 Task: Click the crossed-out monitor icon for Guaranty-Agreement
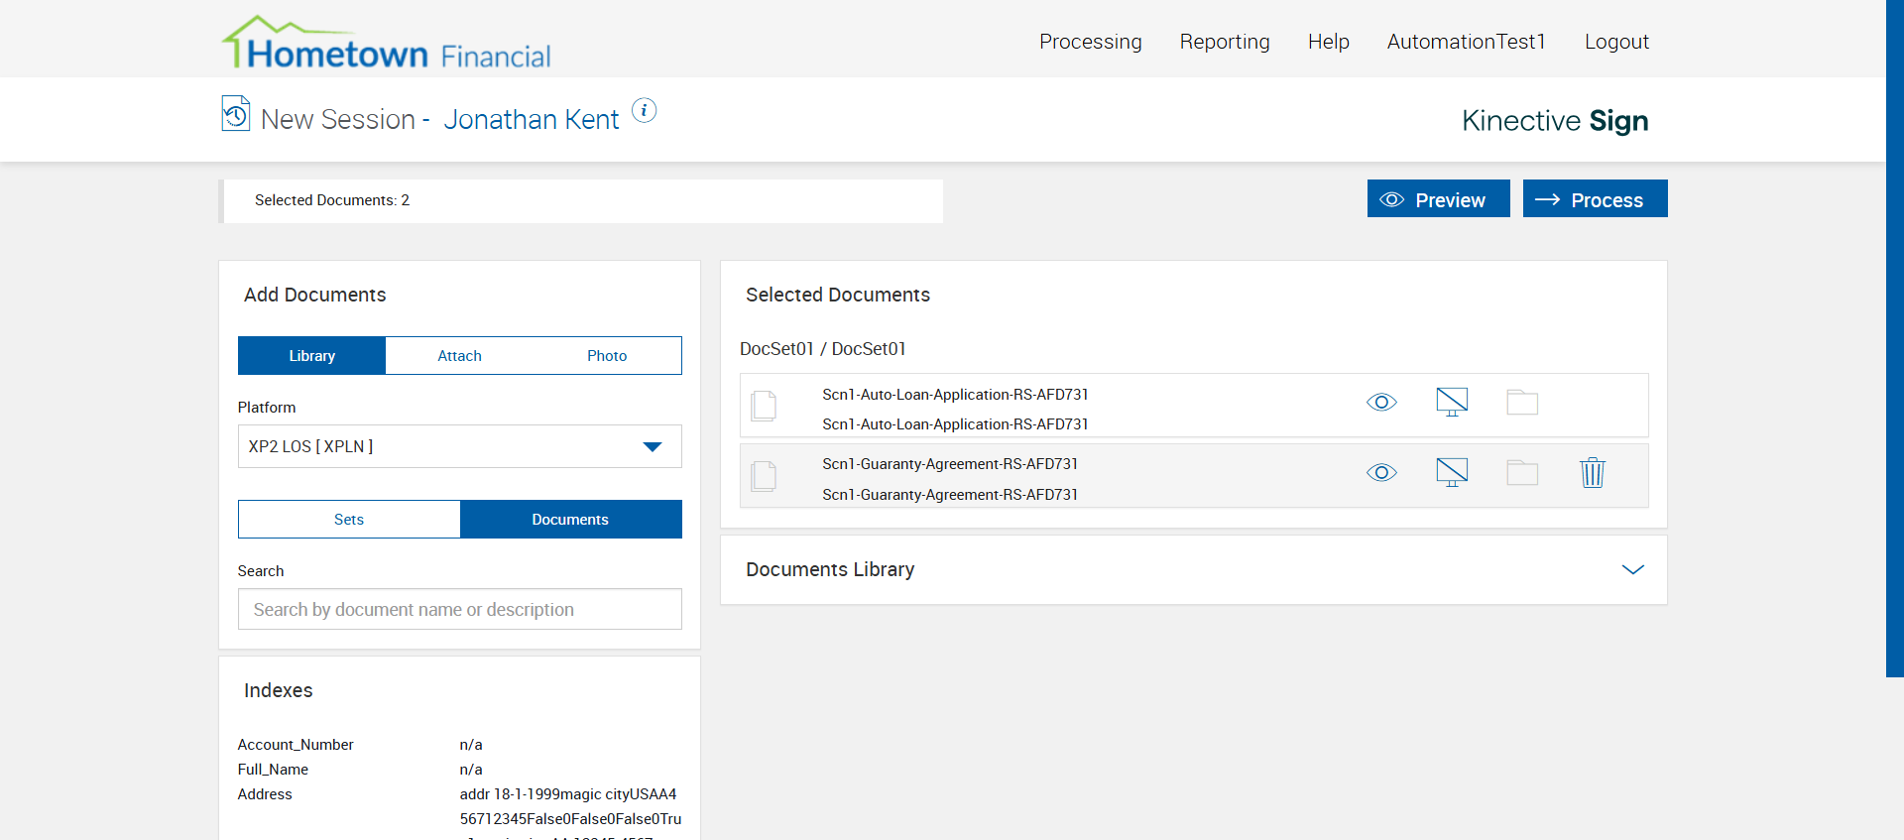[x=1452, y=472]
